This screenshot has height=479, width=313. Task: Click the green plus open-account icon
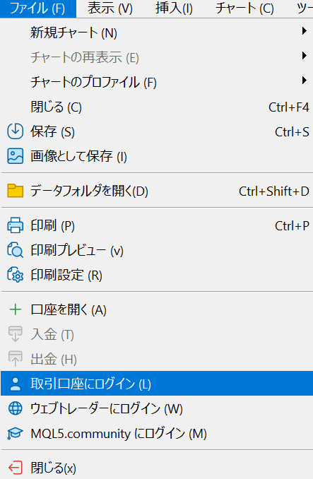point(15,309)
